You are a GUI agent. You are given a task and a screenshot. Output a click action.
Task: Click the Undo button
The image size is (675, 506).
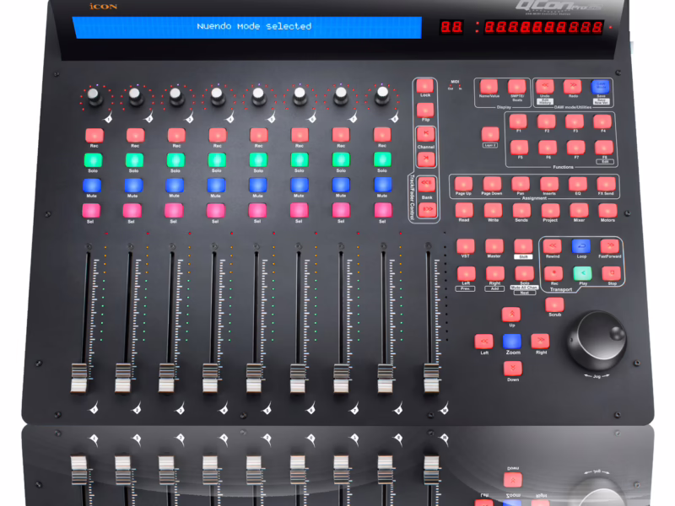click(544, 87)
